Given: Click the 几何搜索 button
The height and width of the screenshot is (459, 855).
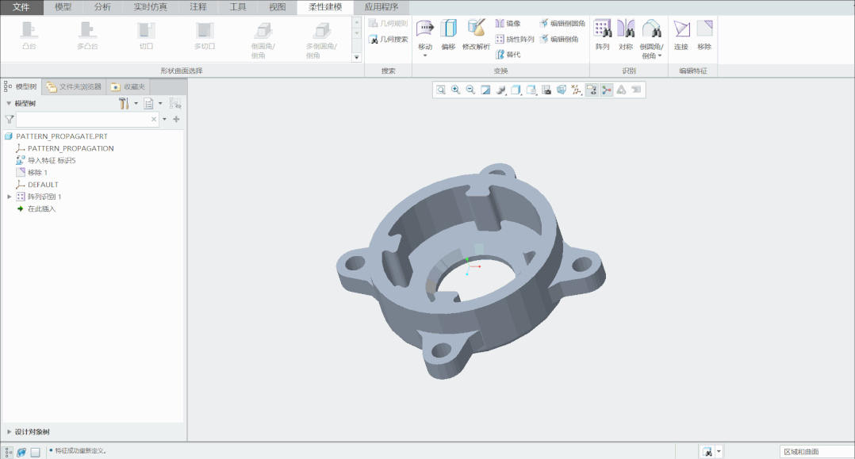Looking at the screenshot, I should tap(389, 40).
